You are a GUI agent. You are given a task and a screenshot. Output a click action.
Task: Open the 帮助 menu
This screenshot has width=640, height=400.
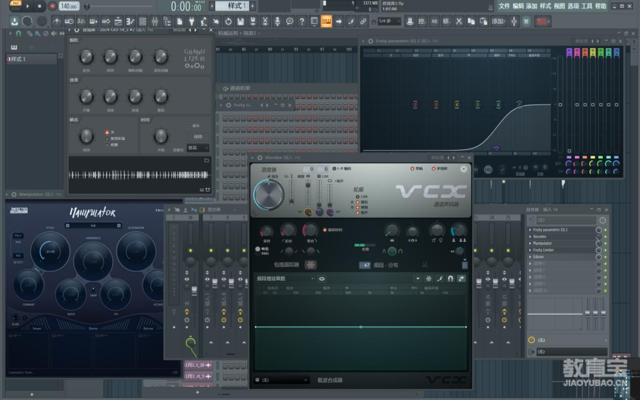[x=600, y=6]
